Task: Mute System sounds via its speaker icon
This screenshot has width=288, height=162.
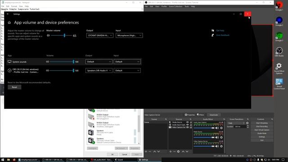Action: (47, 62)
